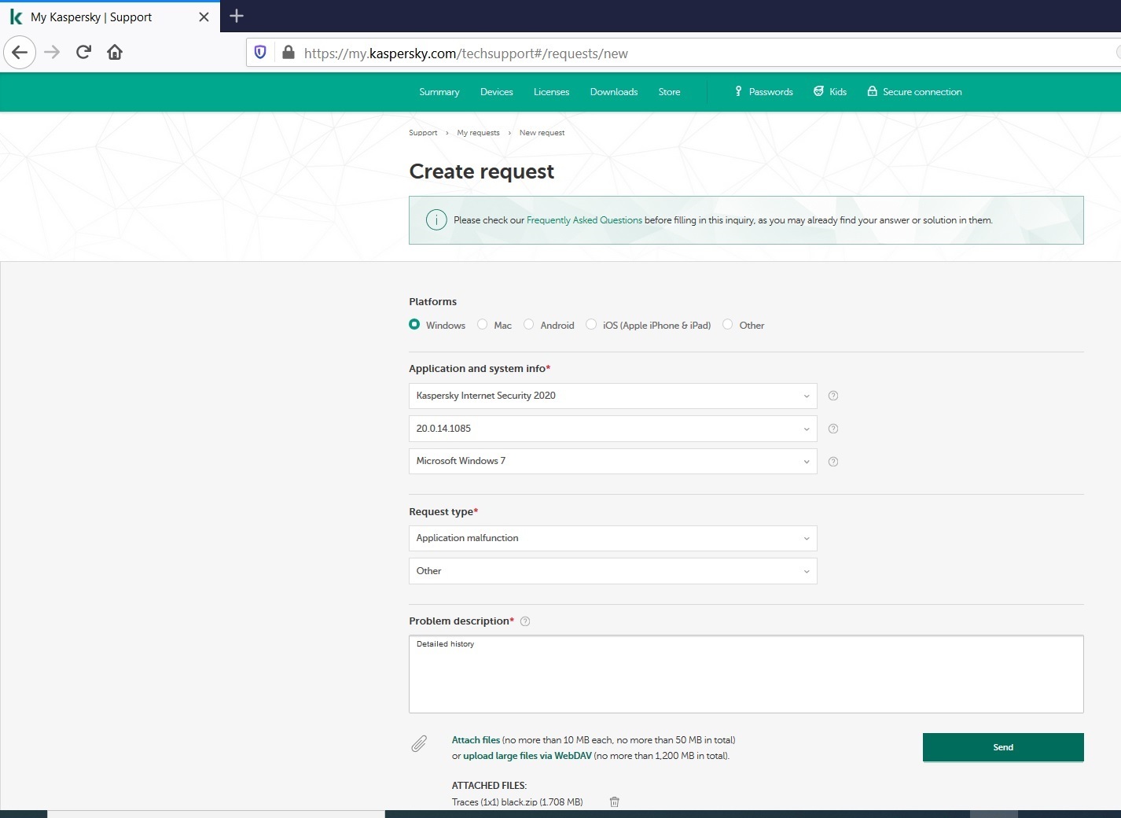Click the browser back arrow button
The height and width of the screenshot is (818, 1121).
(20, 53)
